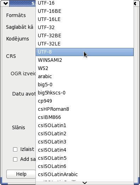Expand list with the bottom down arrow

tap(85, 183)
